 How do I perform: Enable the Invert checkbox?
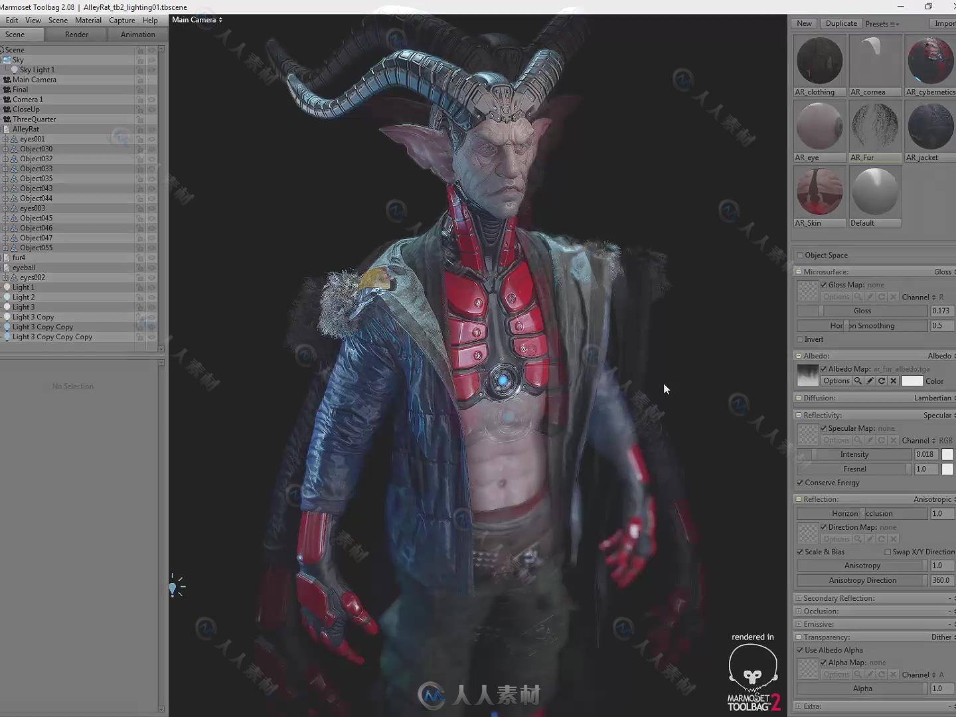coord(800,339)
